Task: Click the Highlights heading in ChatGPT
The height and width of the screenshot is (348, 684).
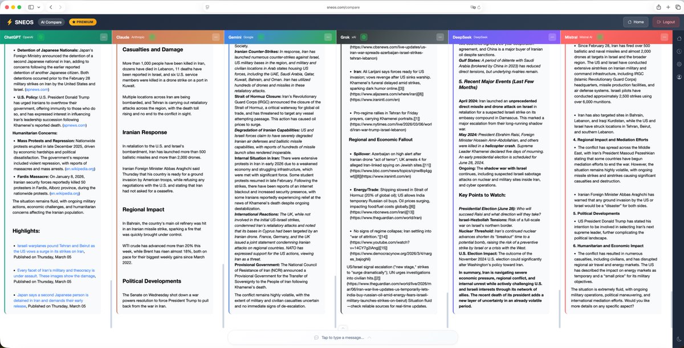Action: (26, 230)
